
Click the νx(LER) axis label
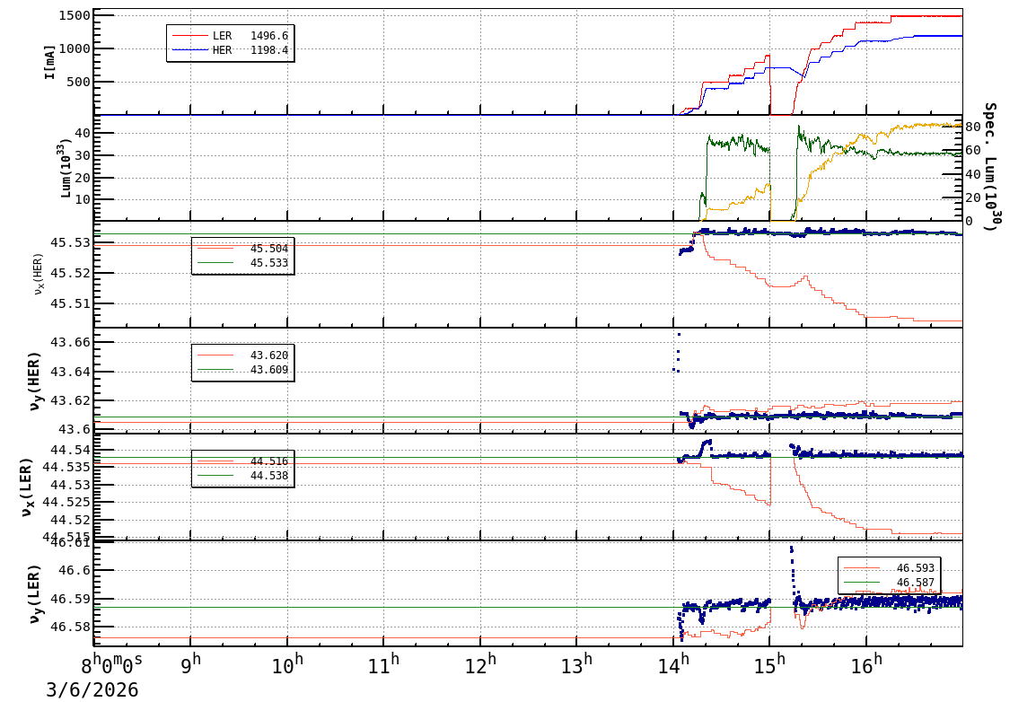click(x=27, y=487)
